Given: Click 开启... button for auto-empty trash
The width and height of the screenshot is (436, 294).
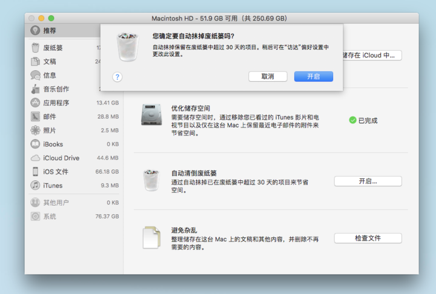Looking at the screenshot, I should click(368, 181).
